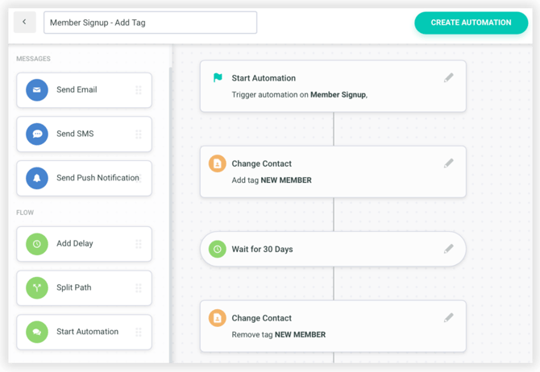Image resolution: width=540 pixels, height=372 pixels.
Task: Edit the Wait for 30 Days step
Action: pos(448,250)
